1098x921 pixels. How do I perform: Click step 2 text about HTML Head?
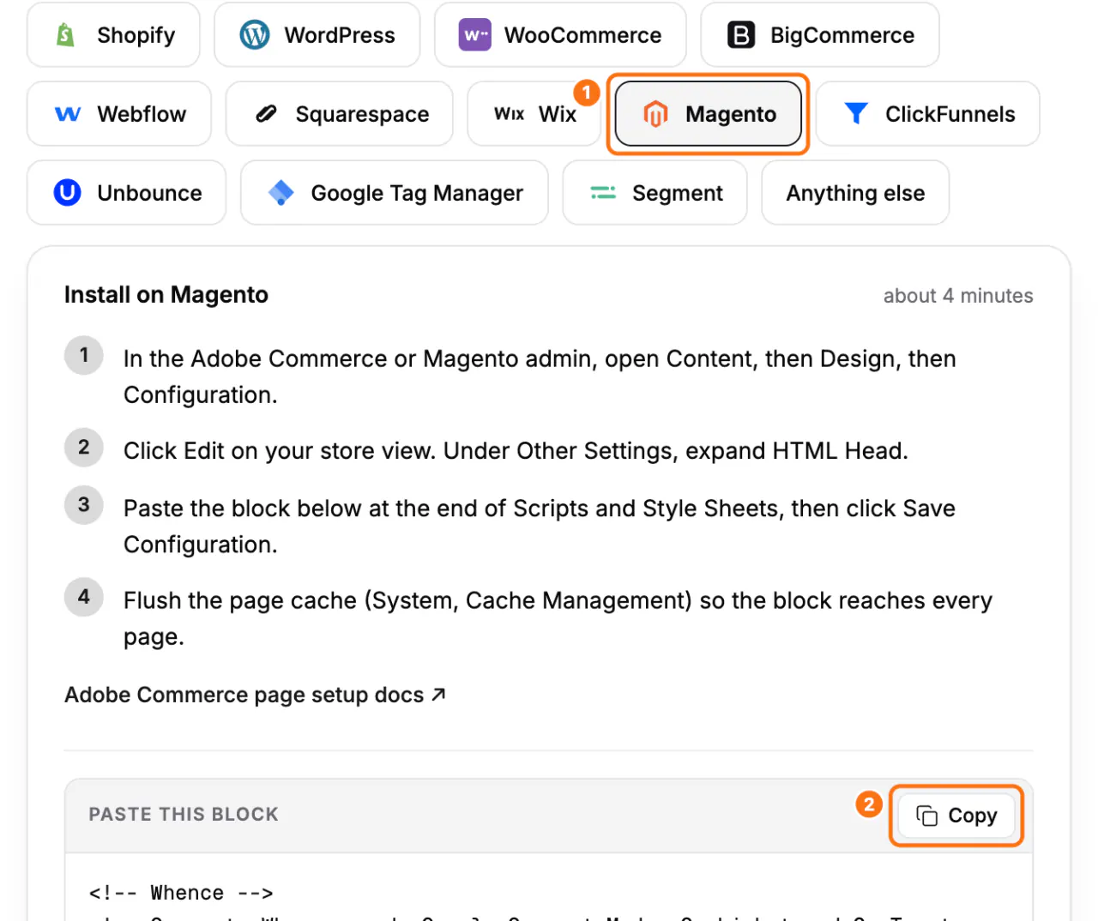click(x=516, y=451)
